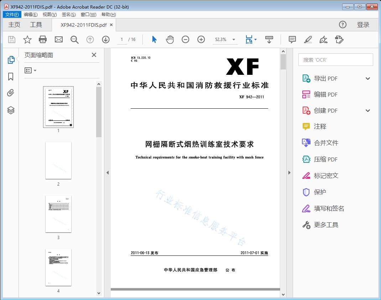The width and height of the screenshot is (381, 300).
Task: Expand the 导出 PDF options chevron
Action: tap(367, 78)
